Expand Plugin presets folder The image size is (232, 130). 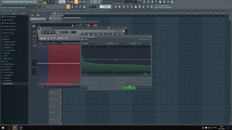tap(9, 26)
